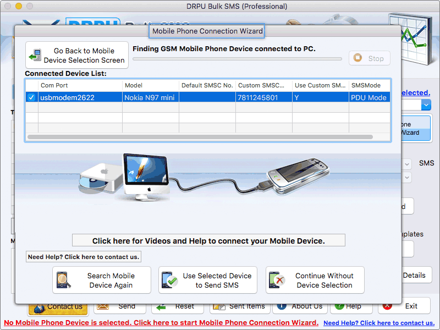Click the device search progress bar
Image resolution: width=440 pixels, height=330 pixels.
tap(237, 59)
